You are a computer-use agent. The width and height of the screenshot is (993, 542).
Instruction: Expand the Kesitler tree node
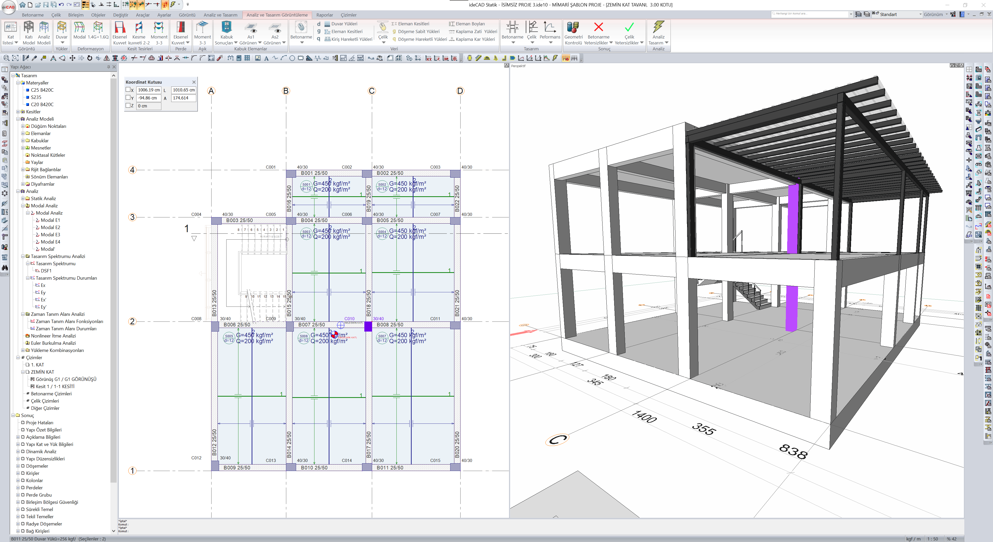click(x=18, y=112)
